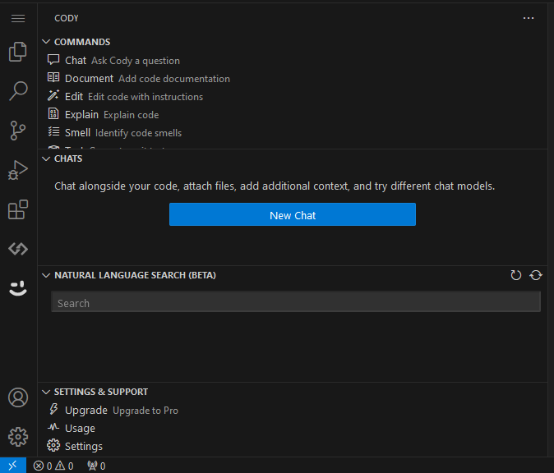Screen dimensions: 554x473
Task: Open the Explorer view in activity bar
Action: tap(18, 52)
